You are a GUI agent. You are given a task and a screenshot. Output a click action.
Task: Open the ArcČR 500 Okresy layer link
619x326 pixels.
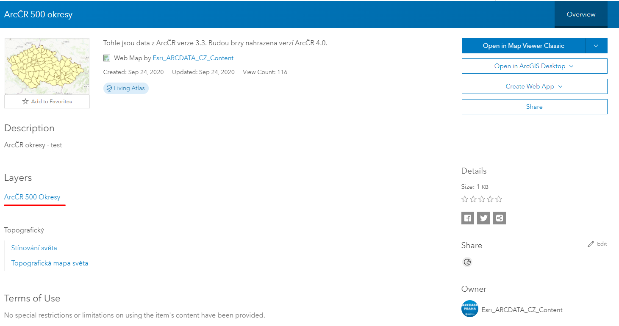(x=32, y=197)
